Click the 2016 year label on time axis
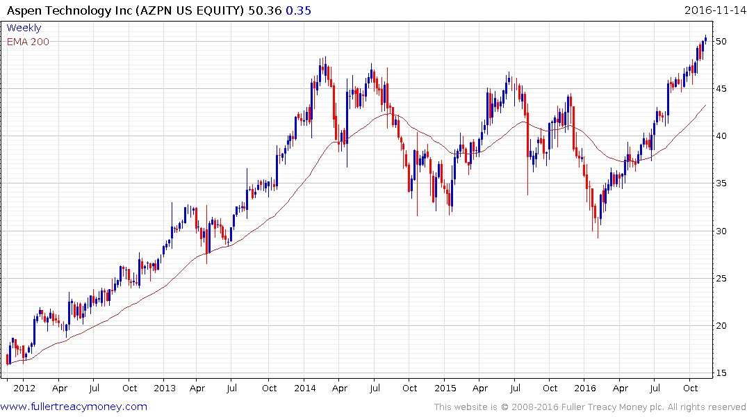Image resolution: width=747 pixels, height=417 pixels. click(585, 388)
